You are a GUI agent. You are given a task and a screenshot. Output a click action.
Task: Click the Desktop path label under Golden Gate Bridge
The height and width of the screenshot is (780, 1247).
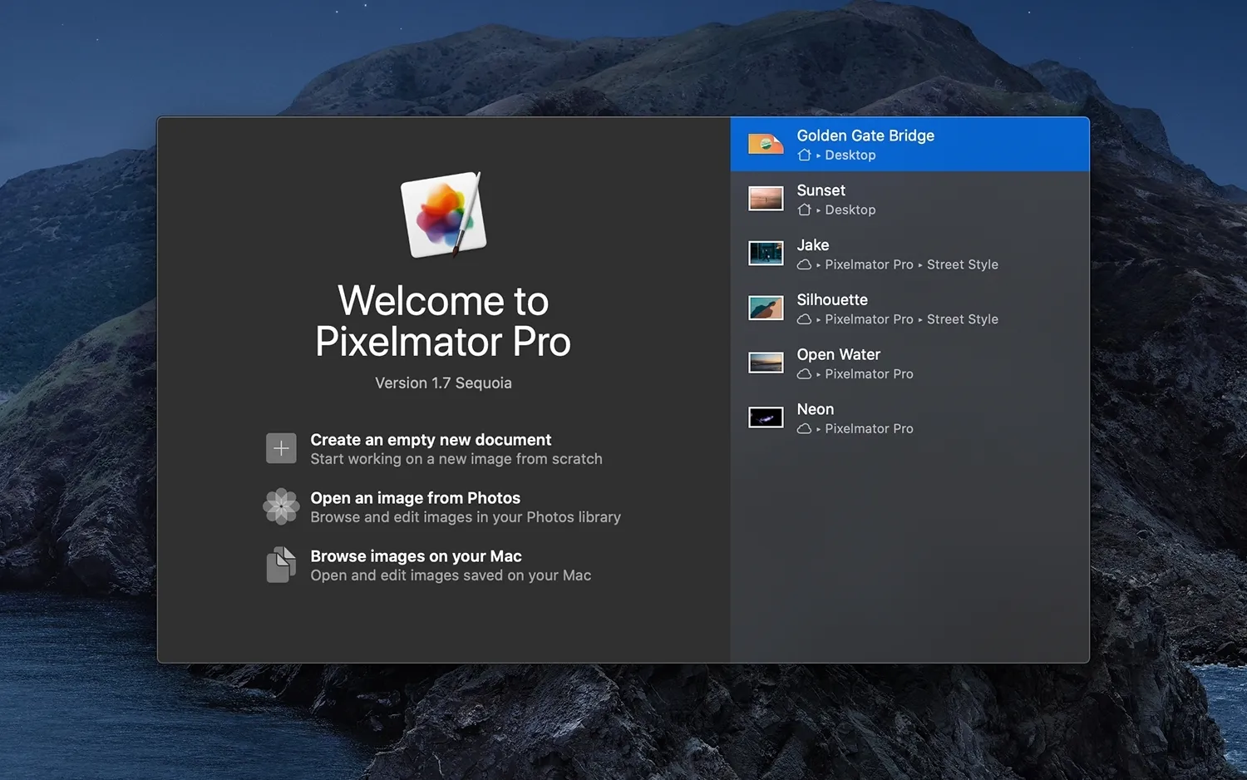click(850, 155)
